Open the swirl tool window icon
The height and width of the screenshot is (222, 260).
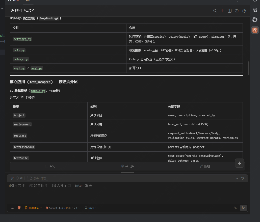tap(255, 10)
